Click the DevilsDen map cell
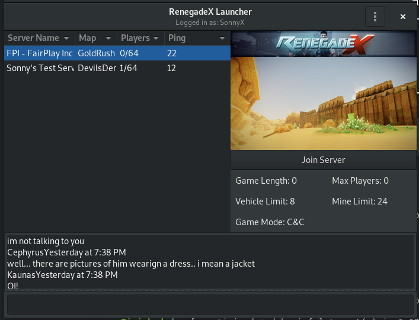 point(97,68)
